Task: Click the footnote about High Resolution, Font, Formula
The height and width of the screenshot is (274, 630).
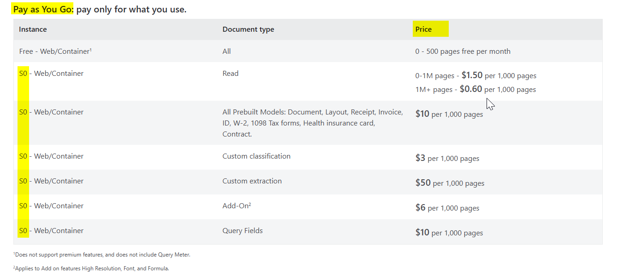Action: pos(91,268)
